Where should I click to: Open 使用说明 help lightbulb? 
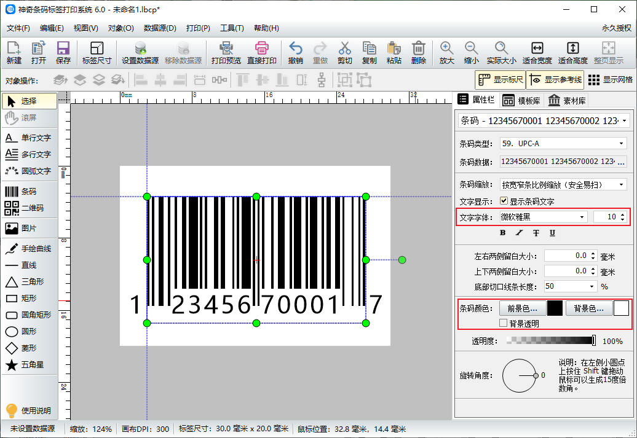tap(30, 410)
